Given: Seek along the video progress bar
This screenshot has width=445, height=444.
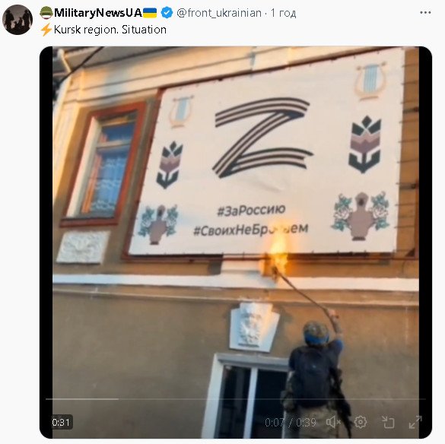Looking at the screenshot, I should [236, 399].
